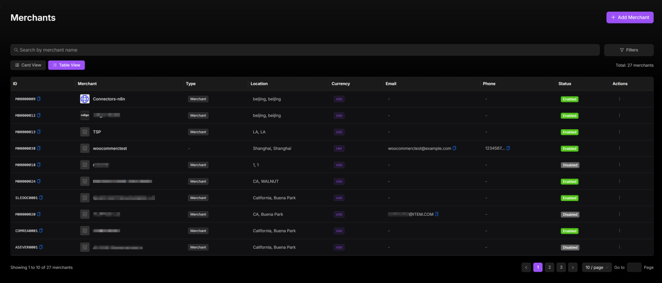Copy merchant ID ASEVER0001
The image size is (662, 283).
41,247
